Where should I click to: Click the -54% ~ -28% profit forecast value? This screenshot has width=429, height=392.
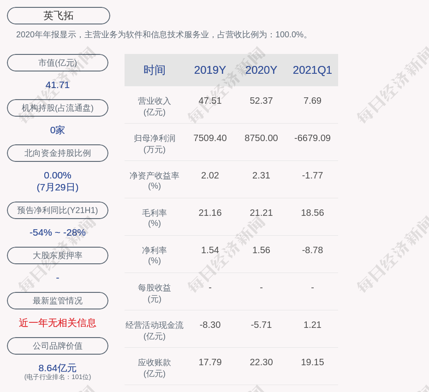(x=58, y=232)
